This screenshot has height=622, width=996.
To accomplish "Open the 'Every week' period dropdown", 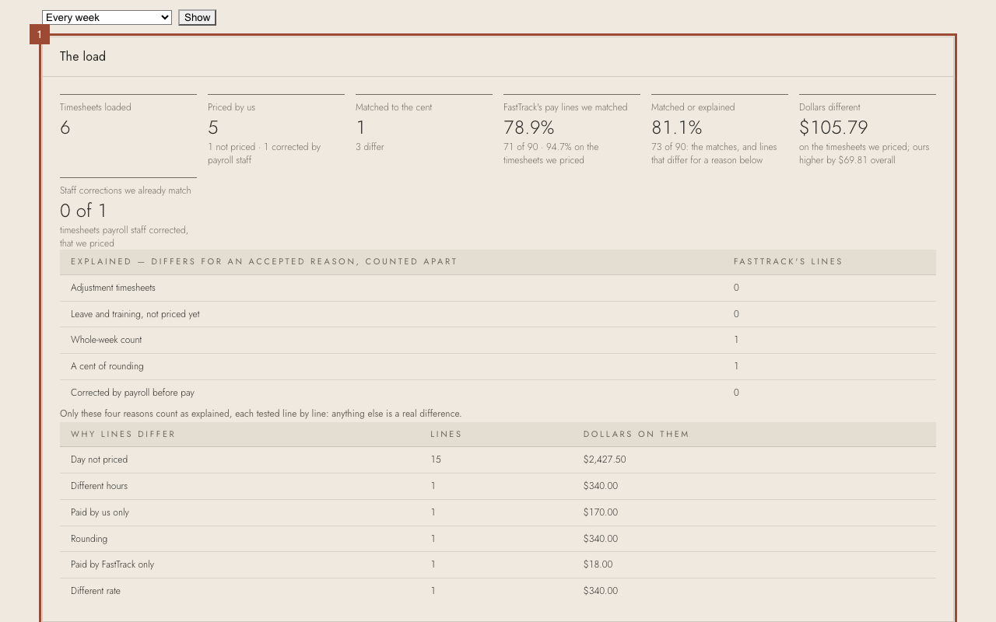I will pos(107,17).
